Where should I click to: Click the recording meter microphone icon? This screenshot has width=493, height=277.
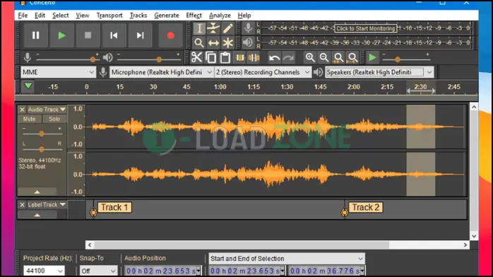point(248,28)
